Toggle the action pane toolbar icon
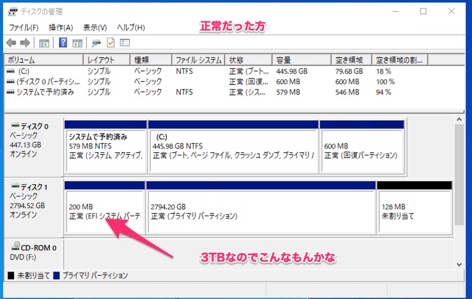The height and width of the screenshot is (299, 472). [78, 43]
